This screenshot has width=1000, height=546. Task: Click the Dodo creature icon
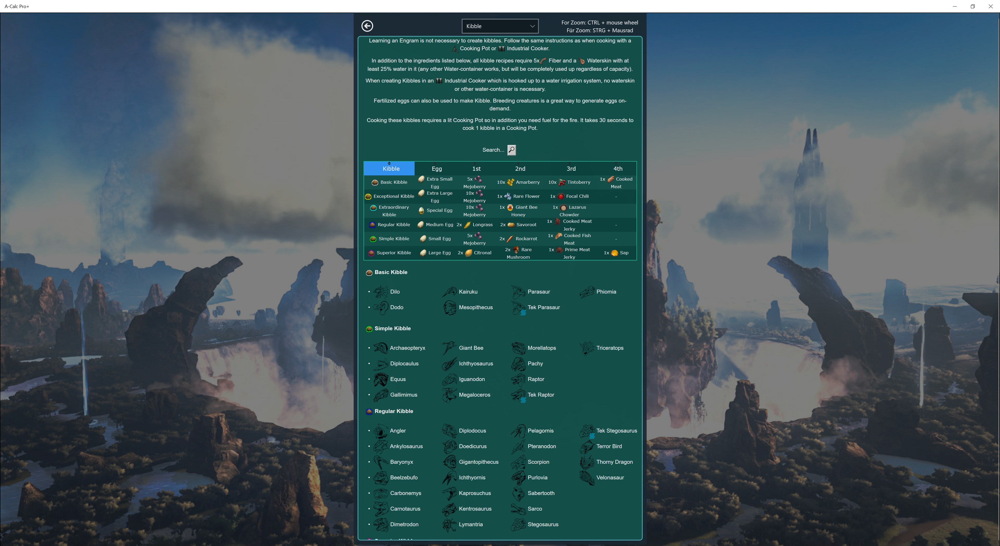(381, 307)
